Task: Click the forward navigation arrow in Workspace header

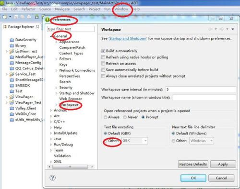Action: [222, 29]
